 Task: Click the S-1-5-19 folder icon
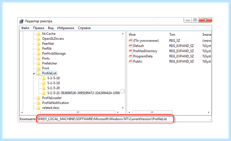44,83
